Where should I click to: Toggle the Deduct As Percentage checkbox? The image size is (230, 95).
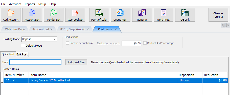145,43
